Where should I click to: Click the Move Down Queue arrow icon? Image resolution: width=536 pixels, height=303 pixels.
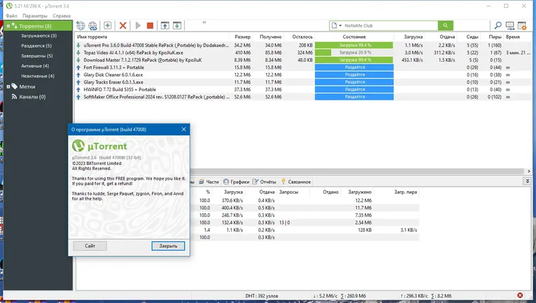177,25
